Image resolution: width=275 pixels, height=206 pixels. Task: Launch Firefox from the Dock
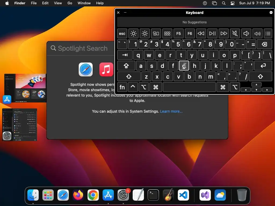click(78, 195)
